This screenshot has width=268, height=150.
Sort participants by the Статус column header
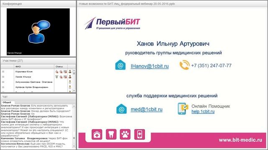pyautogui.click(x=61, y=67)
